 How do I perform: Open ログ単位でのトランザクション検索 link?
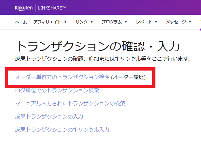[x=57, y=90]
